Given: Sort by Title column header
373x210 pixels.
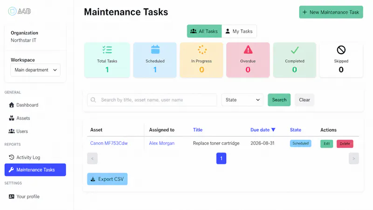Looking at the screenshot, I should coord(198,130).
